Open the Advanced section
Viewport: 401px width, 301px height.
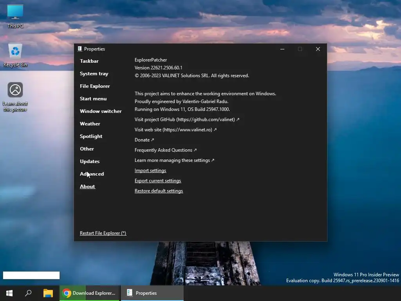(x=92, y=174)
